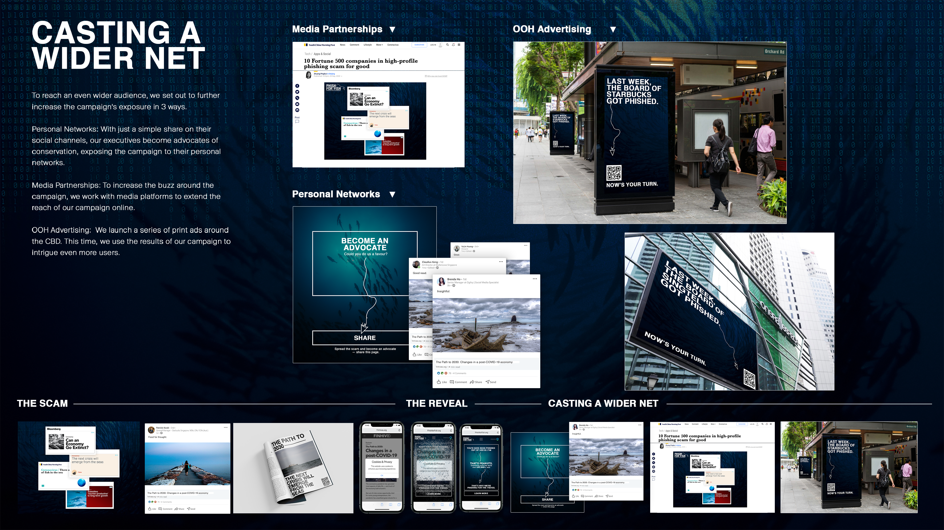Click Bloomberg 'Can an Economy Go Extinct?' ad in large SCMP article

368,98
